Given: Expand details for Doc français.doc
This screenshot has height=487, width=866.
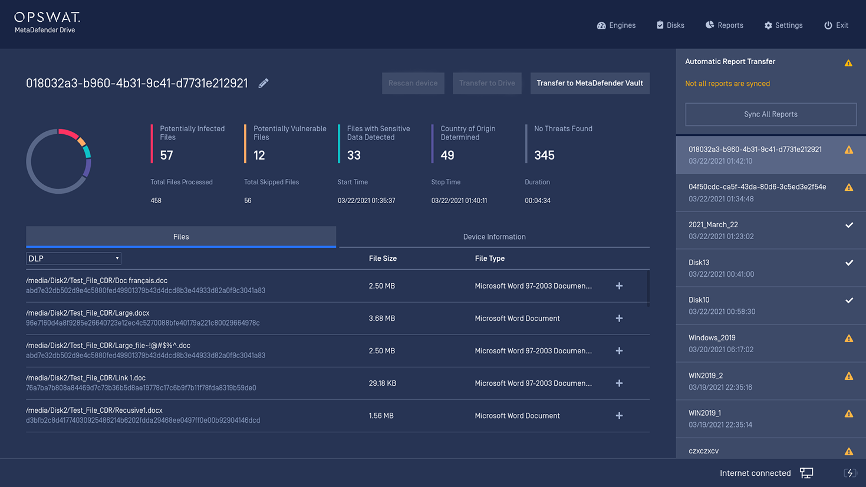Looking at the screenshot, I should click(619, 286).
